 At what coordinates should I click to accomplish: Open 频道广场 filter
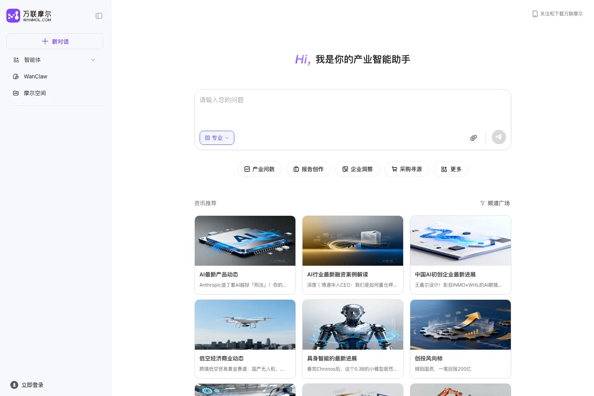(x=495, y=203)
